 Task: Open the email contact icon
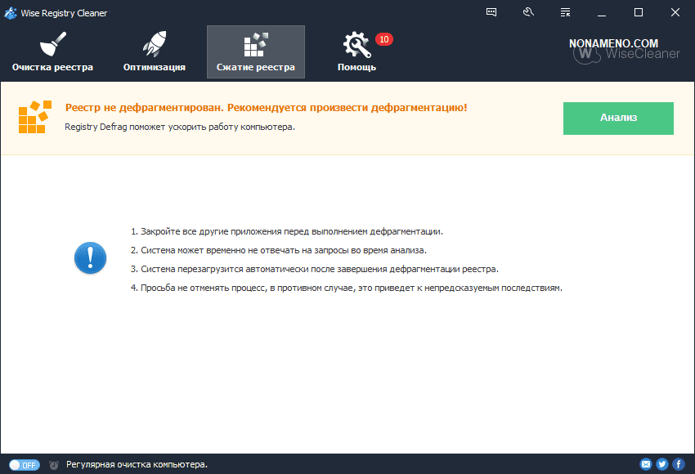coord(646,464)
